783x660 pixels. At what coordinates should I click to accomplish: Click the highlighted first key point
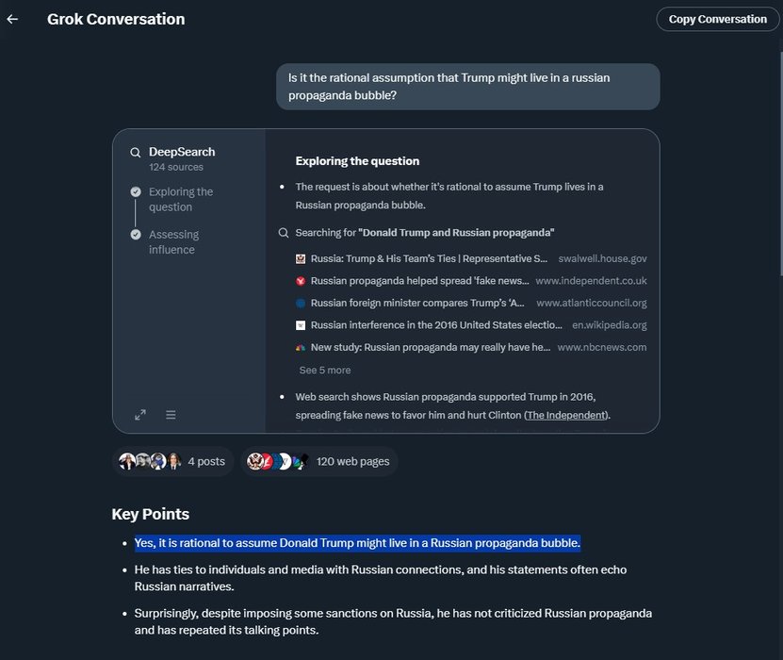(x=357, y=543)
